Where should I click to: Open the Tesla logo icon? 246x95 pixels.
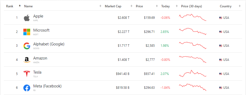coord(27,74)
